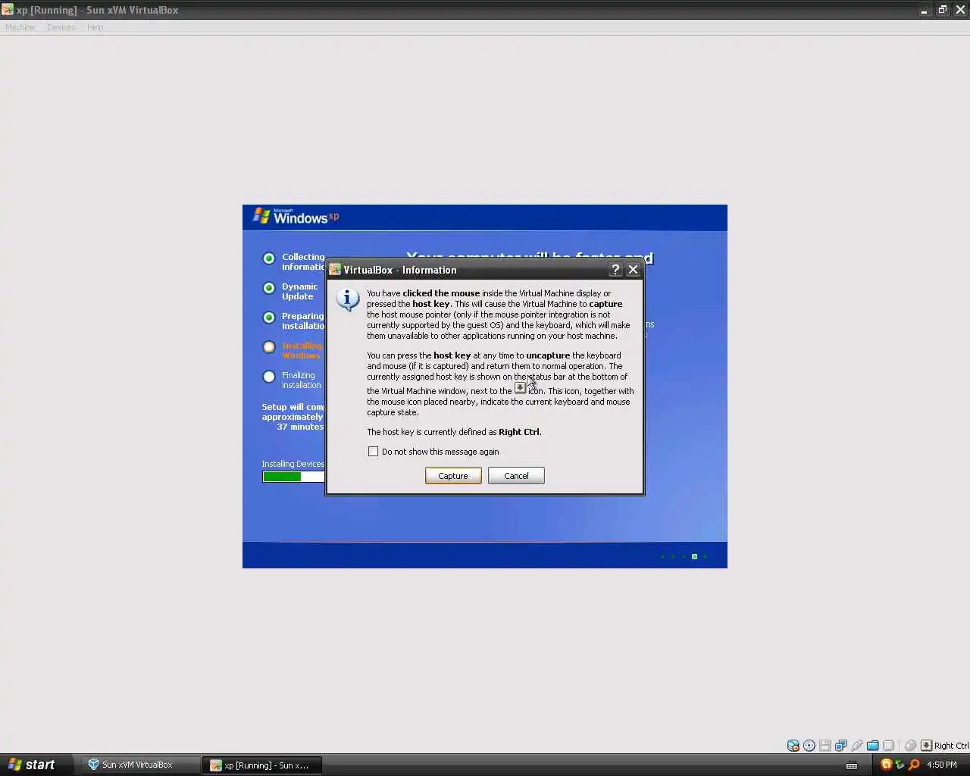This screenshot has height=776, width=970.
Task: Click the Dynamic Update step indicator
Action: tap(269, 288)
